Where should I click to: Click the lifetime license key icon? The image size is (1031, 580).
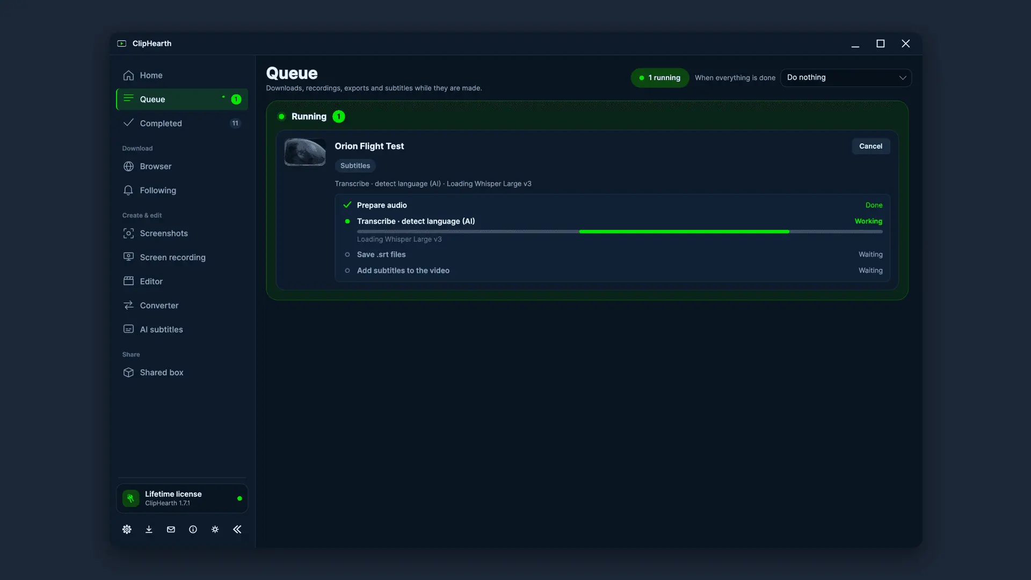[130, 498]
